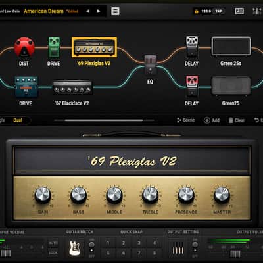Viewport: 263px width, 263px height.
Task: Select the EQ splitter pedal
Action: tap(151, 65)
